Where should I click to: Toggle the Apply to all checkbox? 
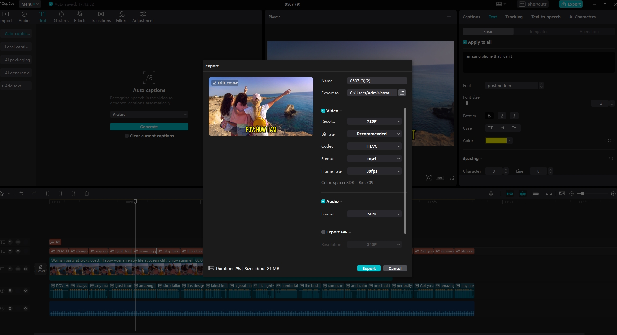click(x=465, y=42)
